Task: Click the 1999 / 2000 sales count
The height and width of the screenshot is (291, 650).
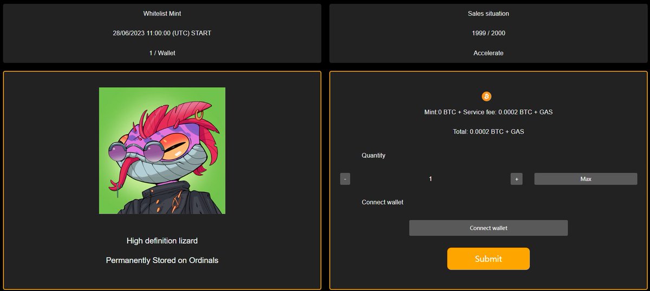Action: (488, 33)
